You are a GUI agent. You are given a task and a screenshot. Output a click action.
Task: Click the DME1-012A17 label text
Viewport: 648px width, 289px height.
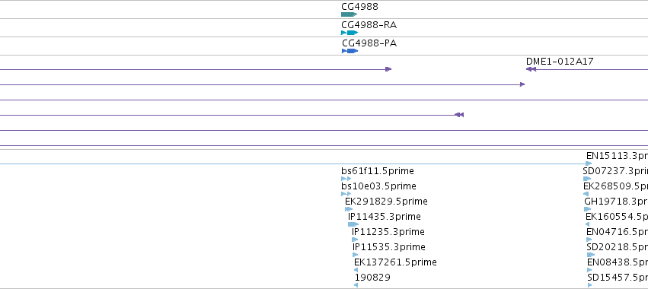point(560,62)
